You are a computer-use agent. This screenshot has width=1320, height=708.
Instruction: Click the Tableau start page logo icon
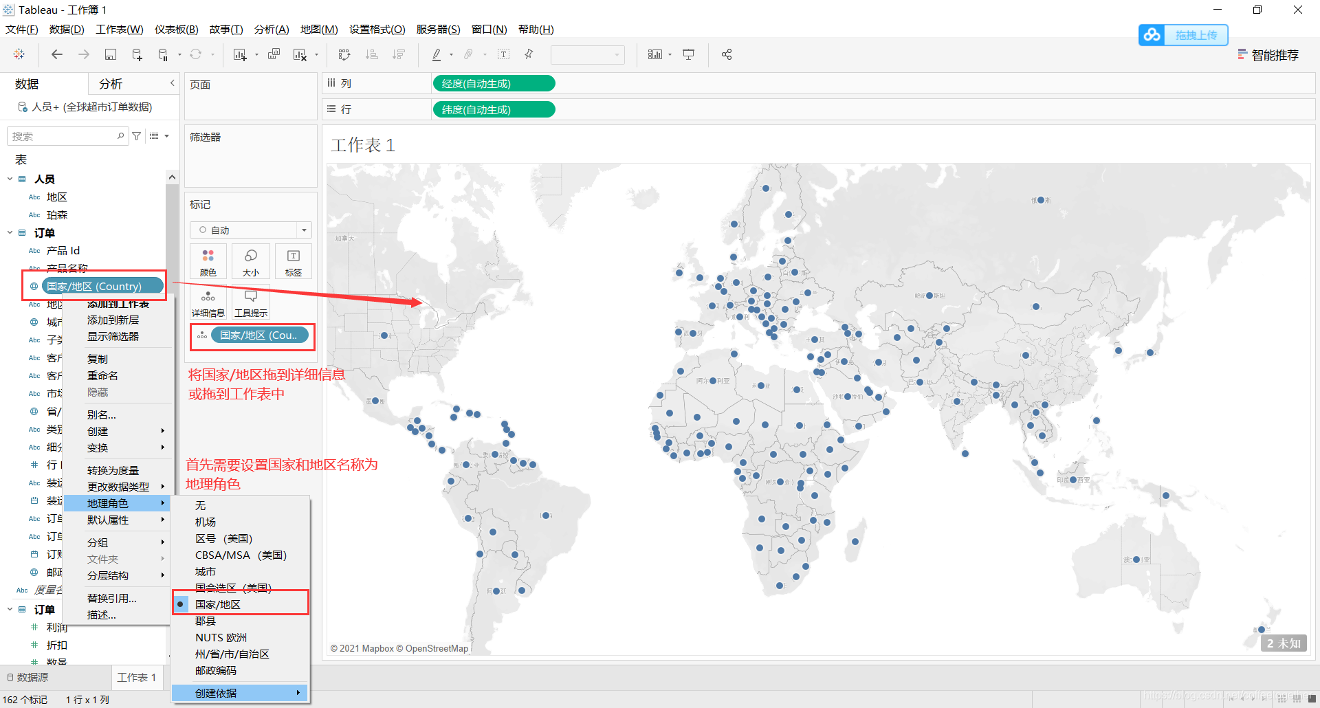(x=19, y=54)
